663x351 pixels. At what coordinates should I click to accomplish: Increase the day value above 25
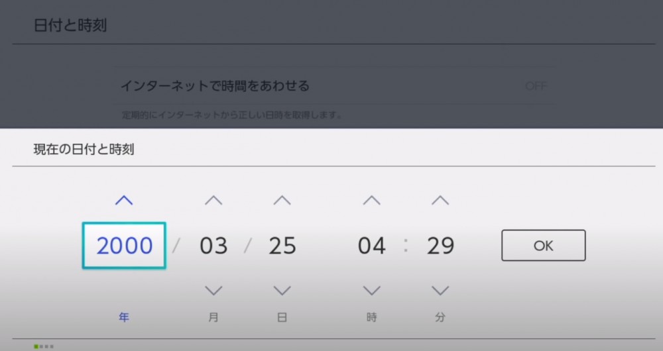(x=282, y=200)
